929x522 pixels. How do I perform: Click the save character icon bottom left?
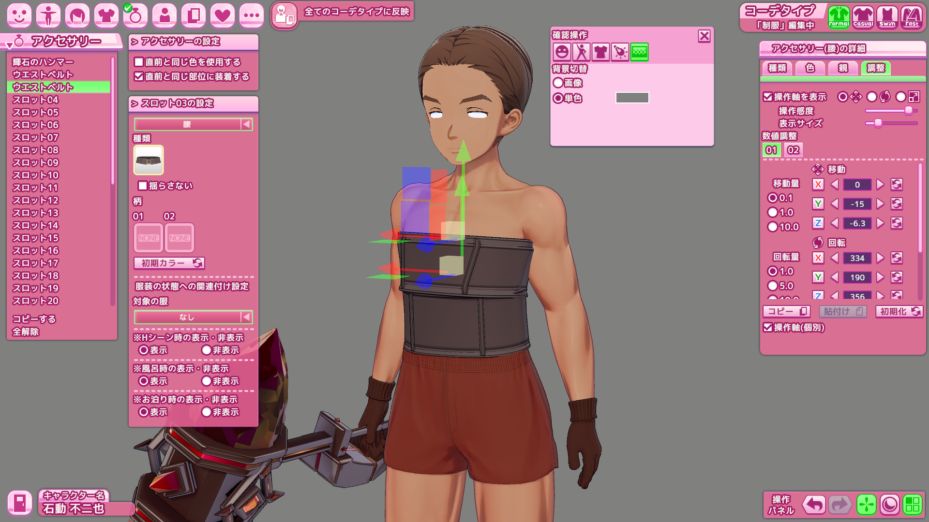point(20,503)
